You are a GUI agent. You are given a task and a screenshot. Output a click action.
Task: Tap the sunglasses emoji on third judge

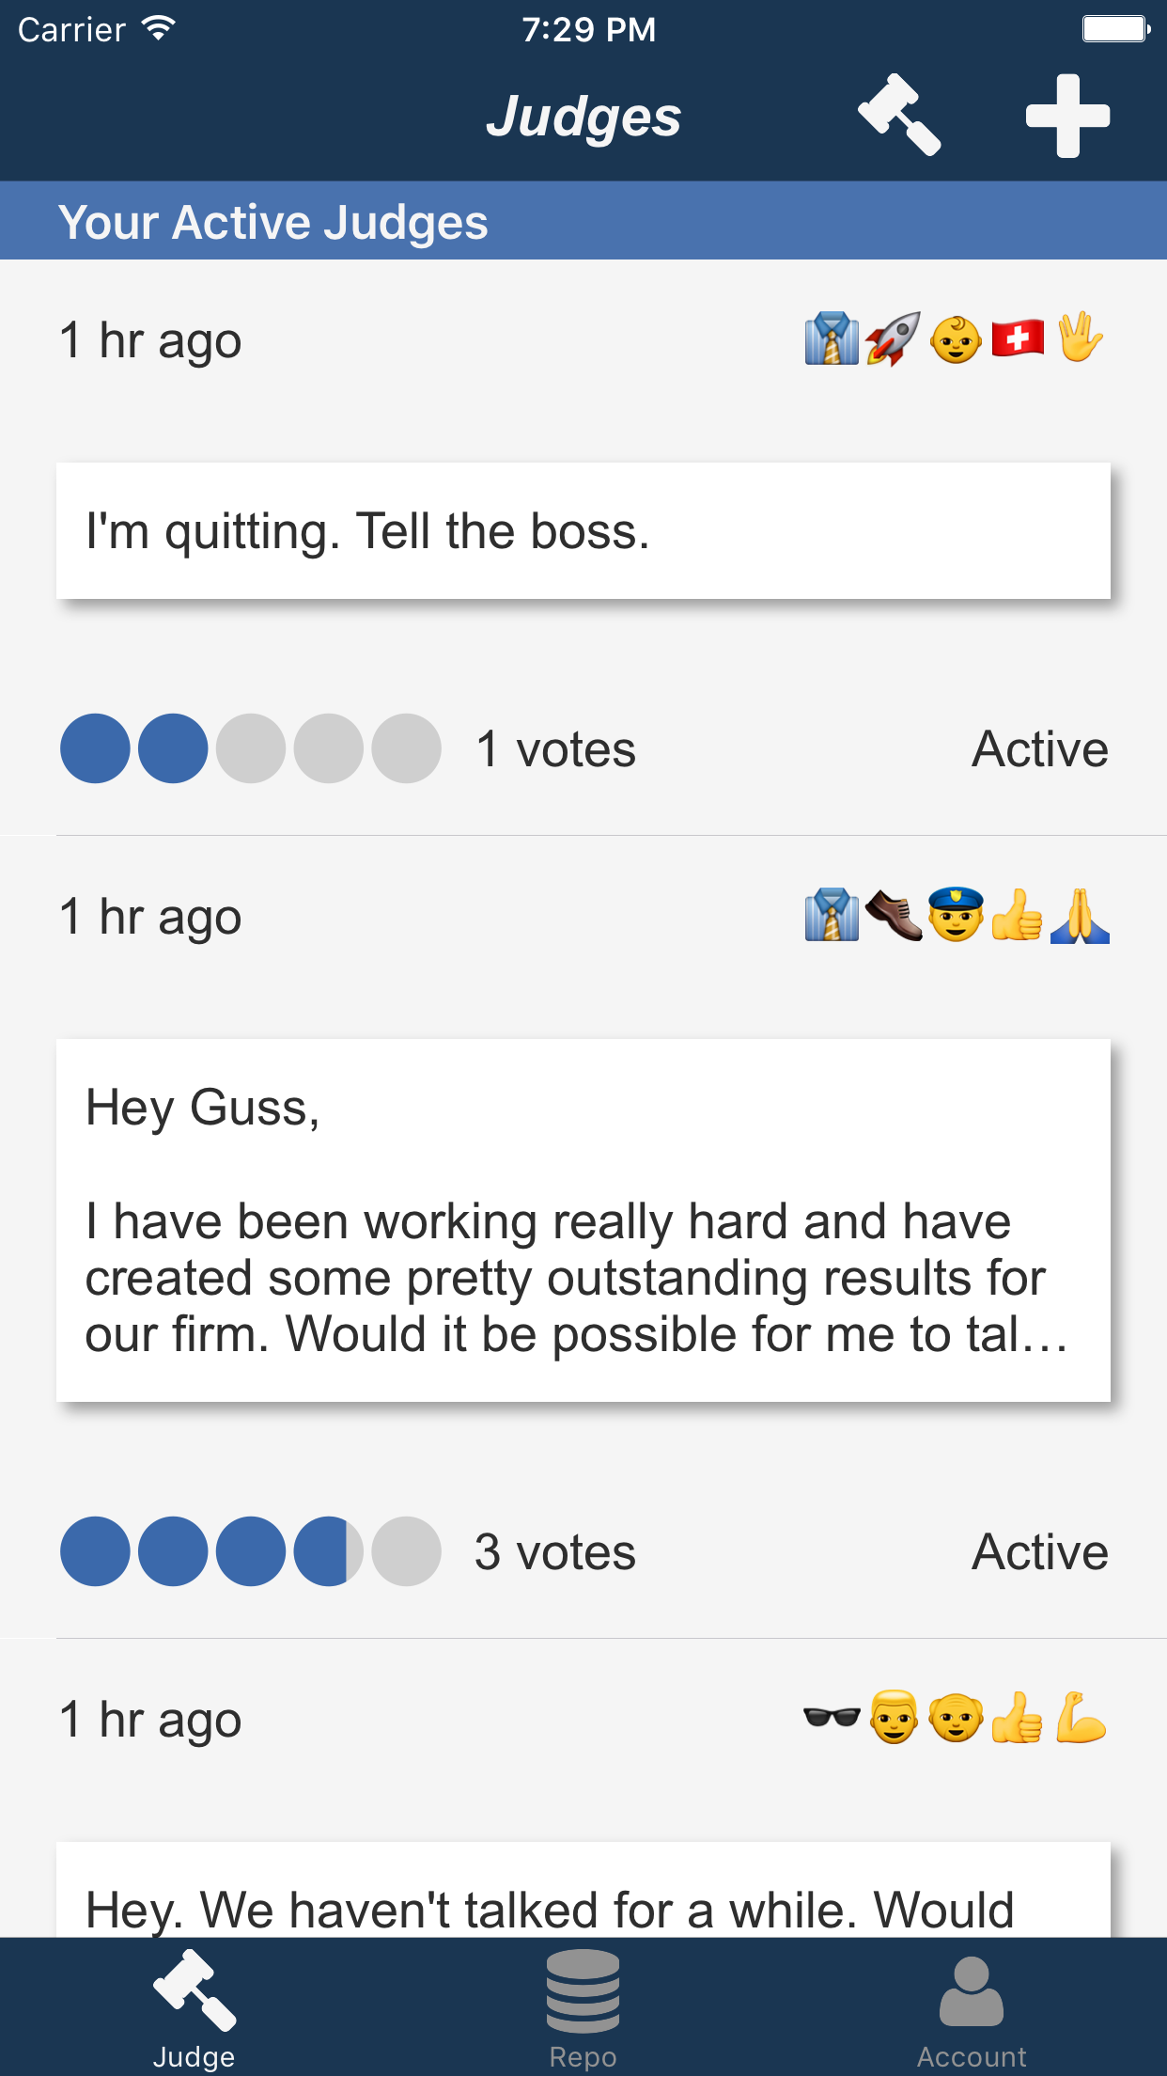[832, 1717]
